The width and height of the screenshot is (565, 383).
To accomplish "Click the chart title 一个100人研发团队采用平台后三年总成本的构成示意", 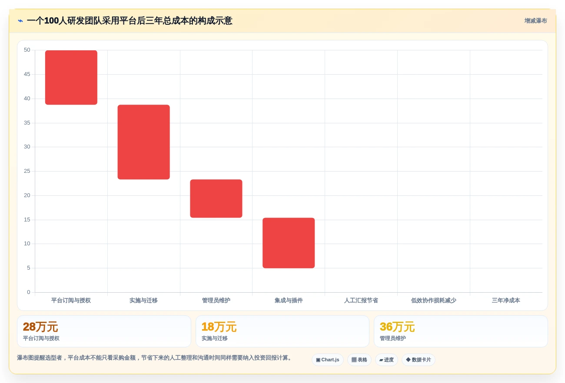I will click(x=130, y=21).
